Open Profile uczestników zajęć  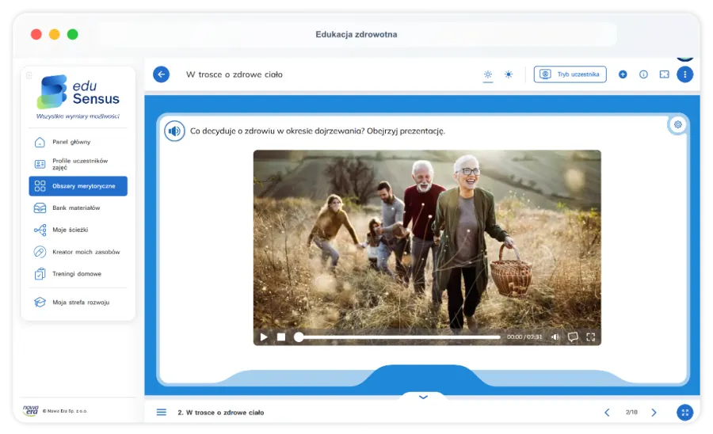tap(78, 164)
